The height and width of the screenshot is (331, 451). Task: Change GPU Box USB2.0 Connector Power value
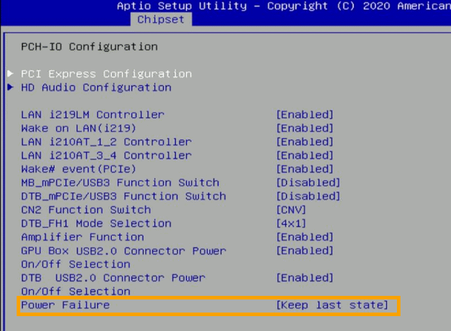click(x=305, y=251)
